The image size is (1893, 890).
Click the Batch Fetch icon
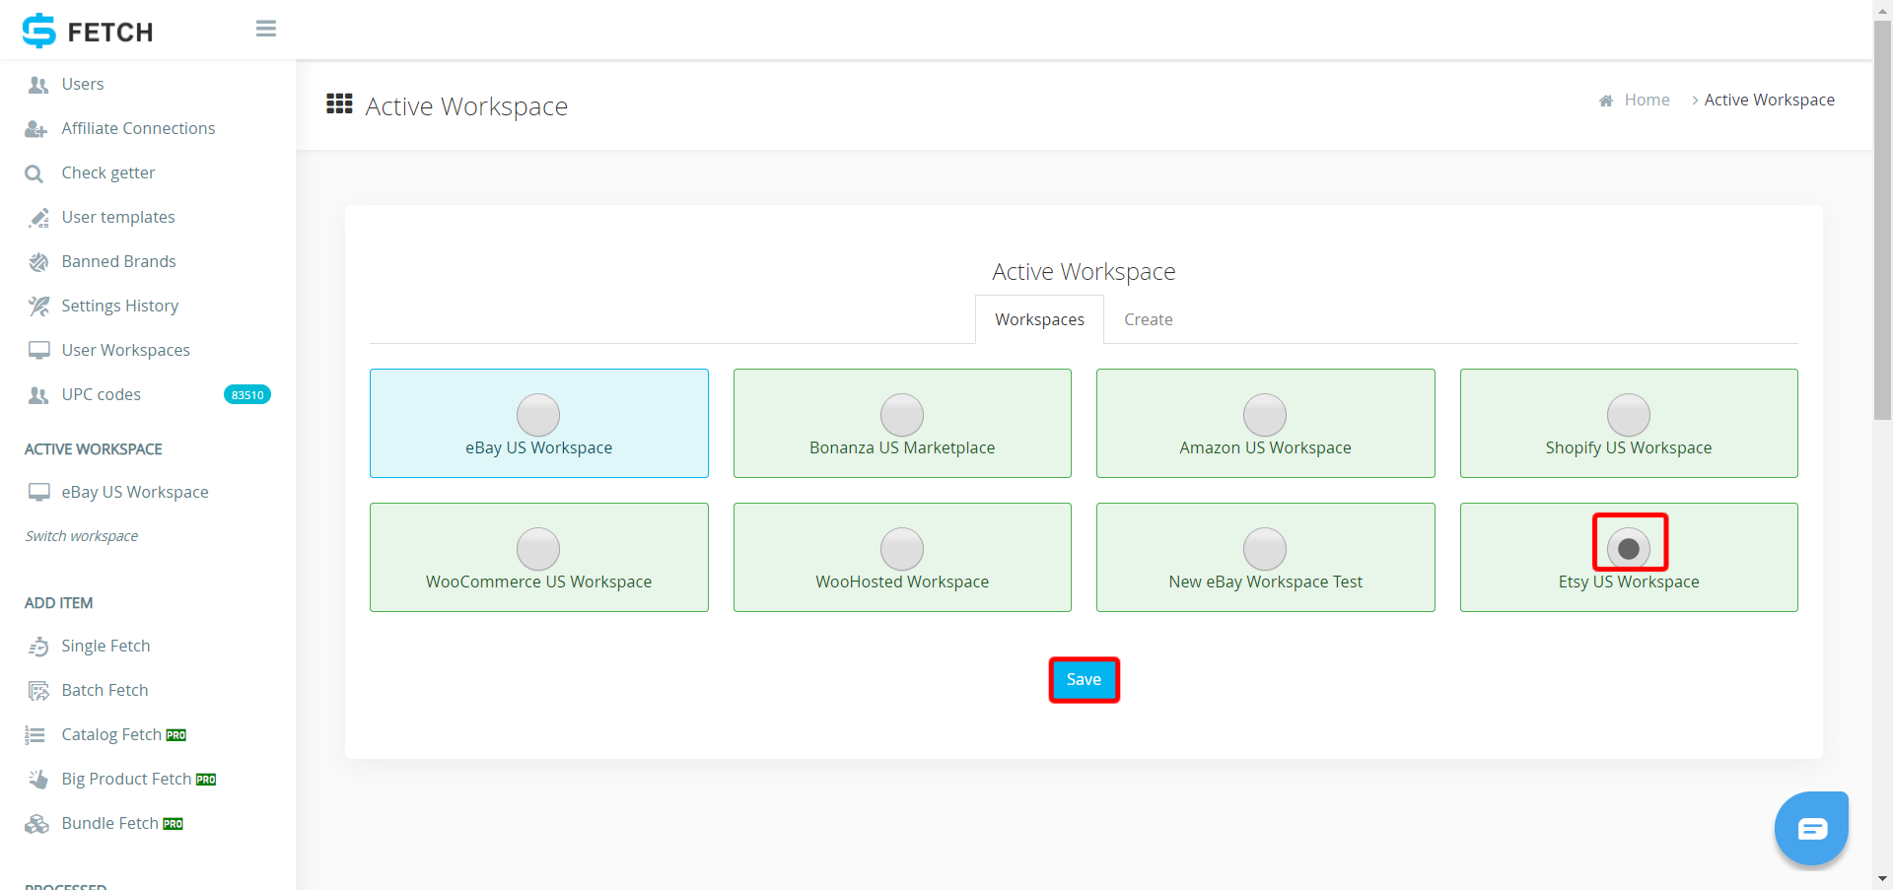point(38,691)
